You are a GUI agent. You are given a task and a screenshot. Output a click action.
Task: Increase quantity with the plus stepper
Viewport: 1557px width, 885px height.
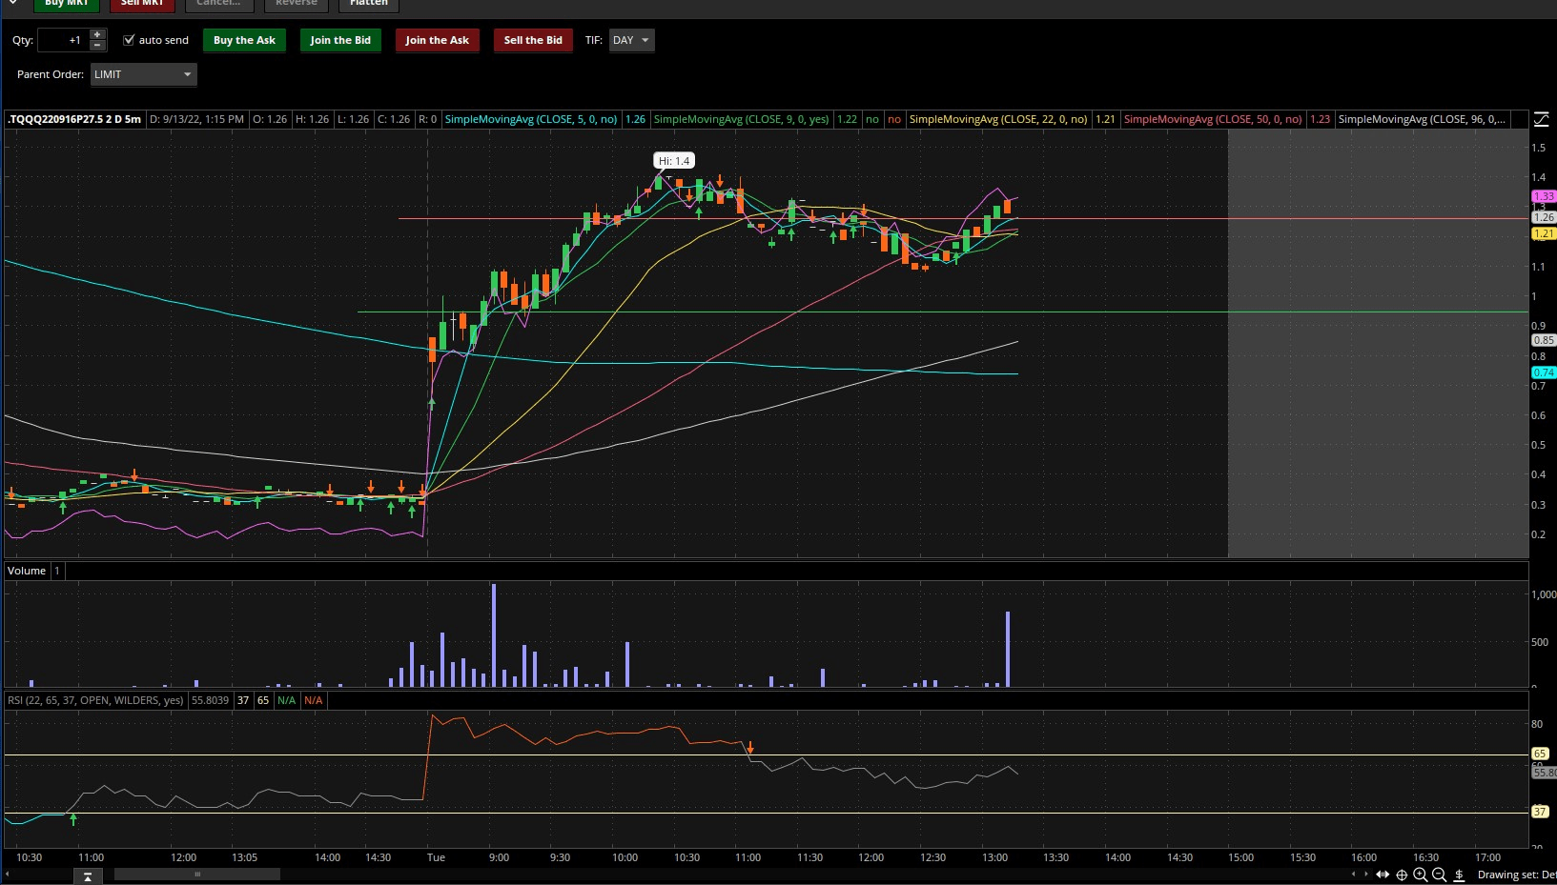tap(97, 34)
